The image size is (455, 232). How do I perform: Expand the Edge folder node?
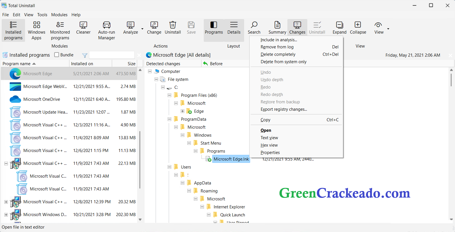click(x=182, y=111)
